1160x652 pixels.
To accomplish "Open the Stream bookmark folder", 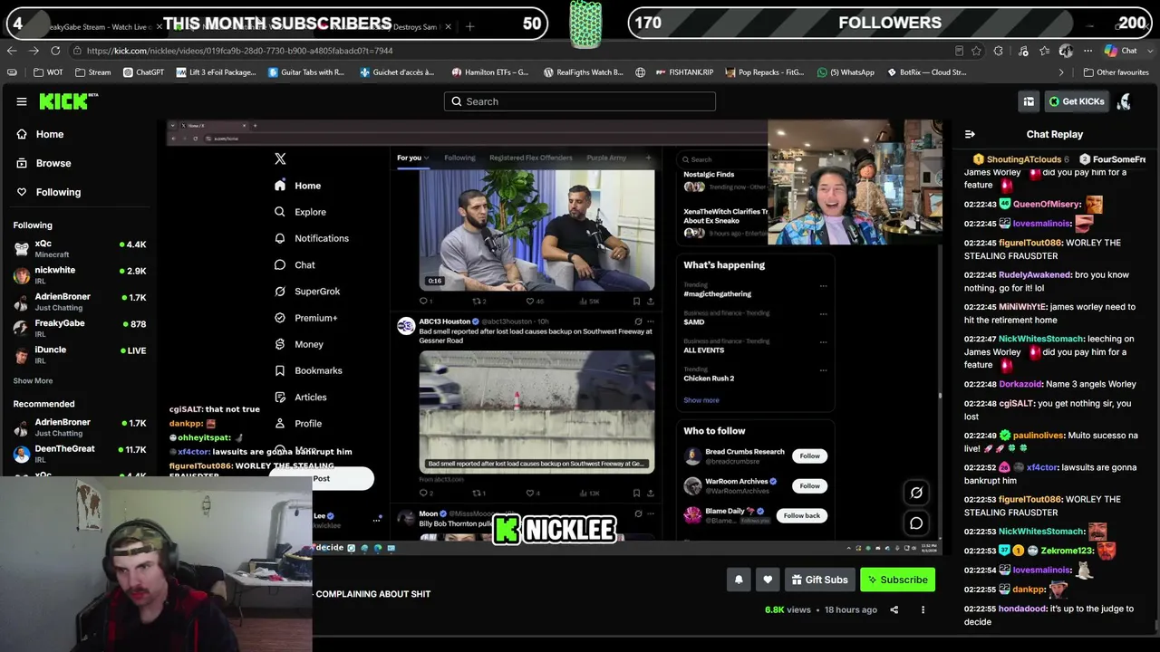I will point(93,72).
